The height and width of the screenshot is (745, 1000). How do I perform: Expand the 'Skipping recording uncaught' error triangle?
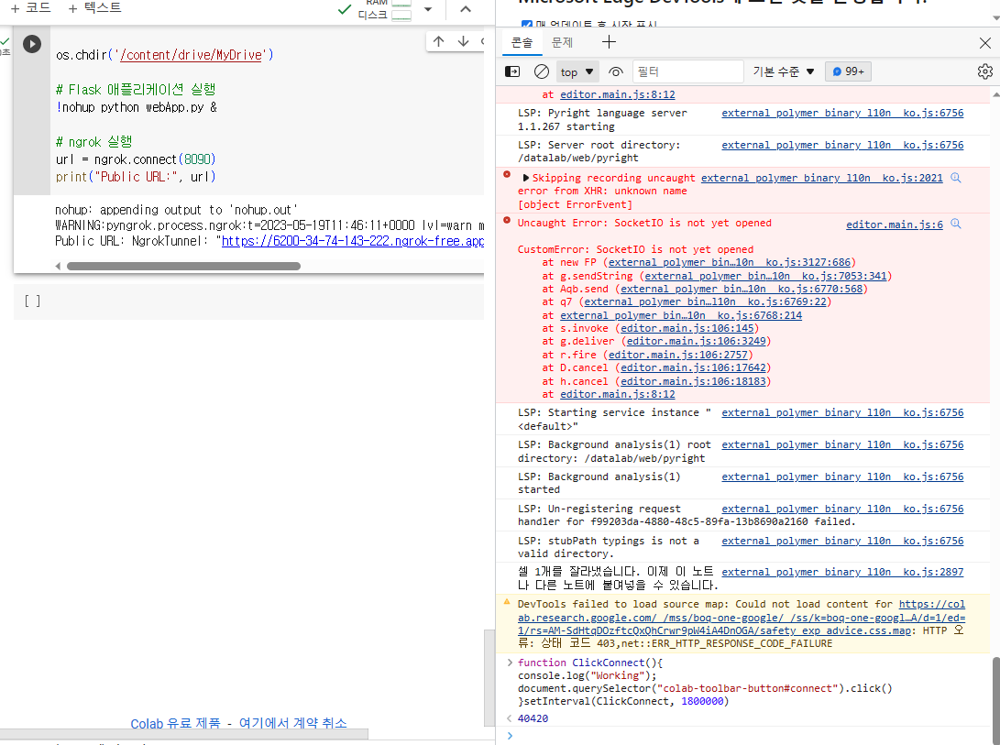tap(525, 178)
